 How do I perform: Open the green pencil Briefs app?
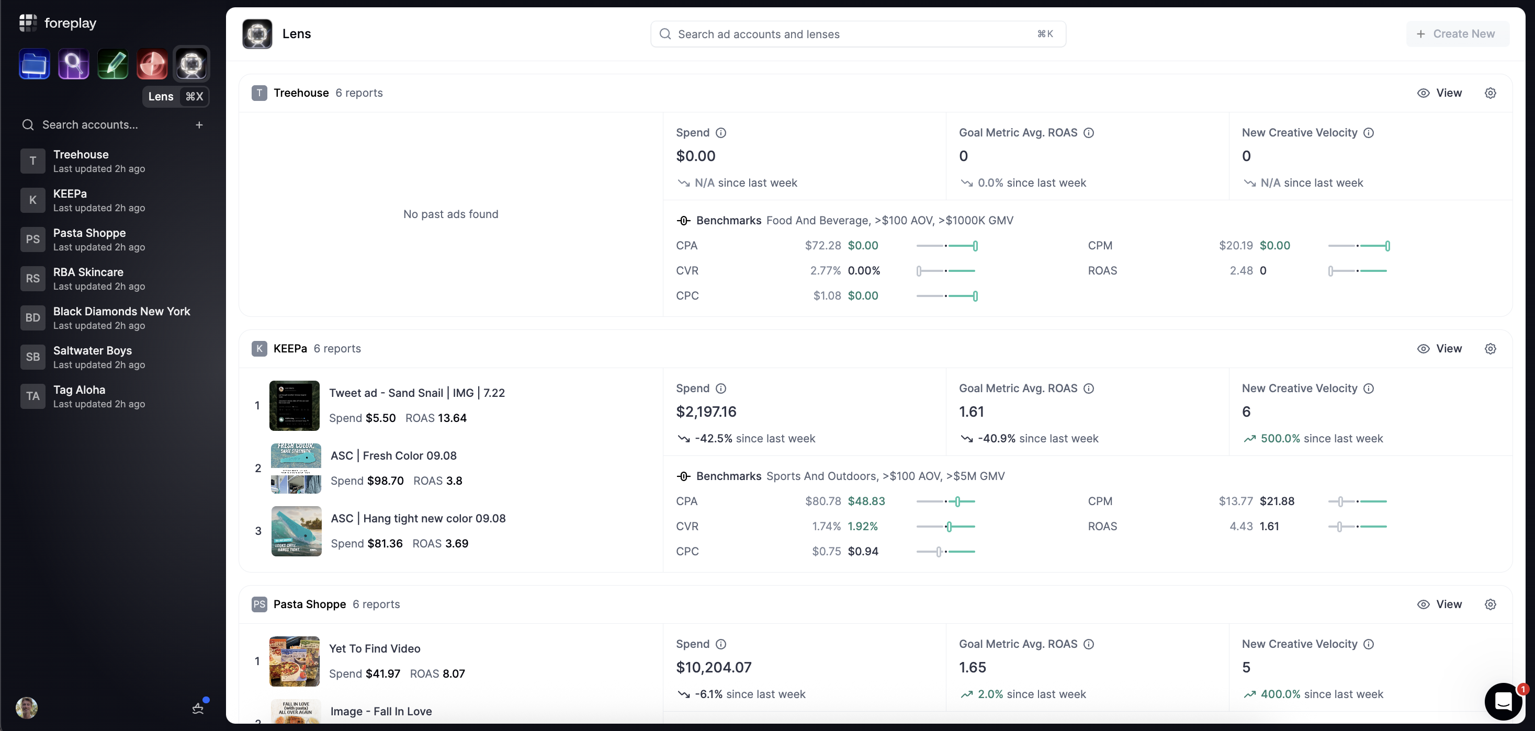[112, 64]
